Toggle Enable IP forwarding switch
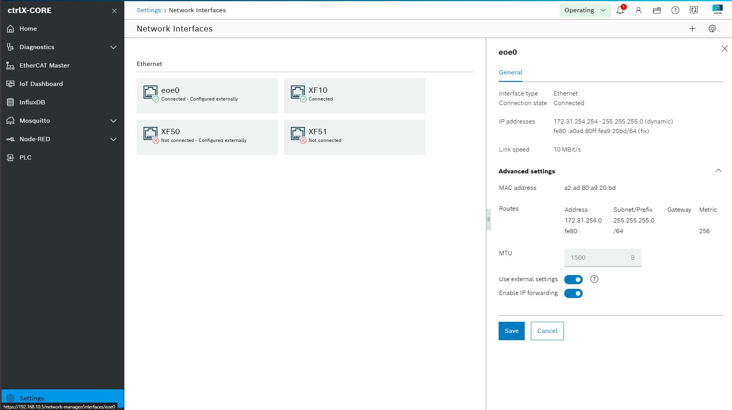 [x=573, y=293]
